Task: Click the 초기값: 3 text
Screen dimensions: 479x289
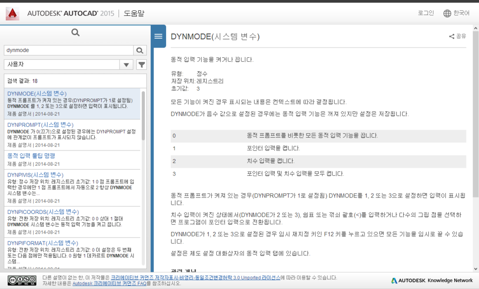Action: click(x=185, y=89)
